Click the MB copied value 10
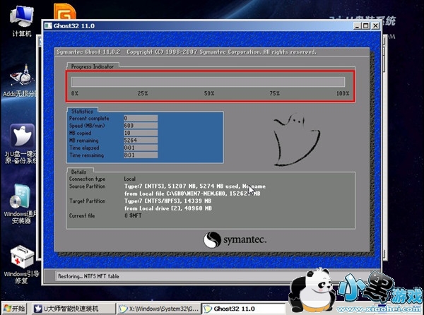The height and width of the screenshot is (315, 424). click(x=141, y=133)
